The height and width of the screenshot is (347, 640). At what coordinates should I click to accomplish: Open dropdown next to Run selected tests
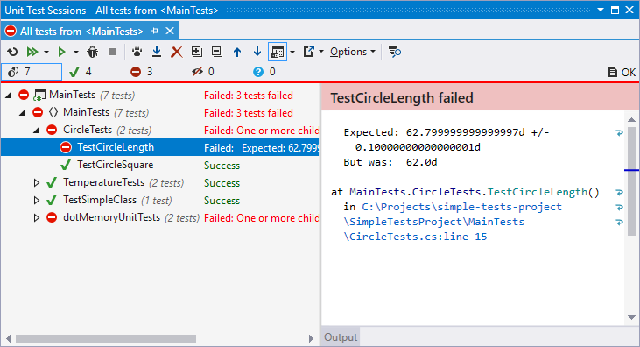tap(76, 52)
